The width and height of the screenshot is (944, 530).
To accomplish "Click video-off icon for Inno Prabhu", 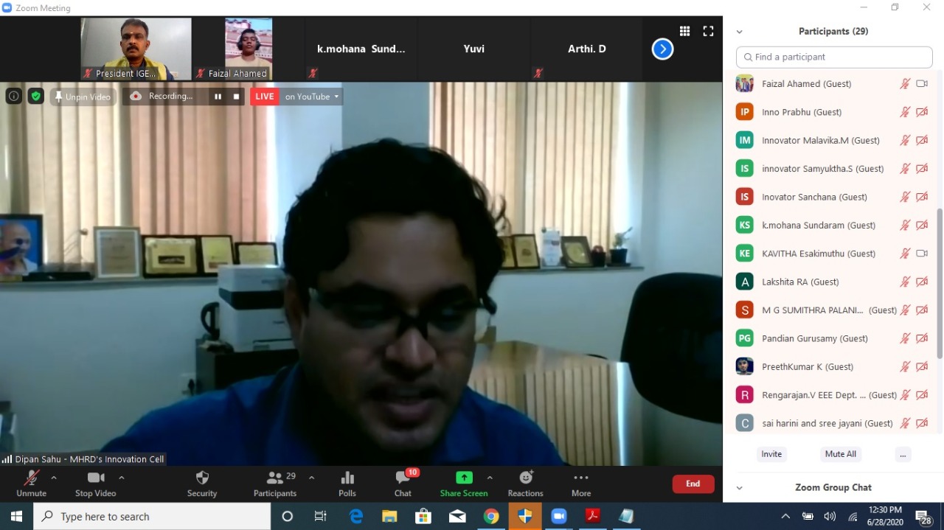I will 922,112.
